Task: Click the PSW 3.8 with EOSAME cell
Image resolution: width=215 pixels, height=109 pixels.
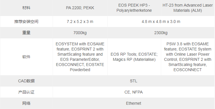Action: pos(188,57)
